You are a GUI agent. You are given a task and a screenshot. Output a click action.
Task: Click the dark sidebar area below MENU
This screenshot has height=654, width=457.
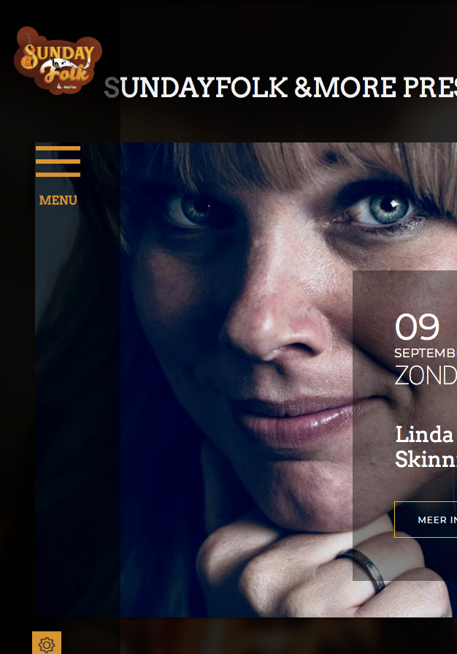[x=77, y=413]
